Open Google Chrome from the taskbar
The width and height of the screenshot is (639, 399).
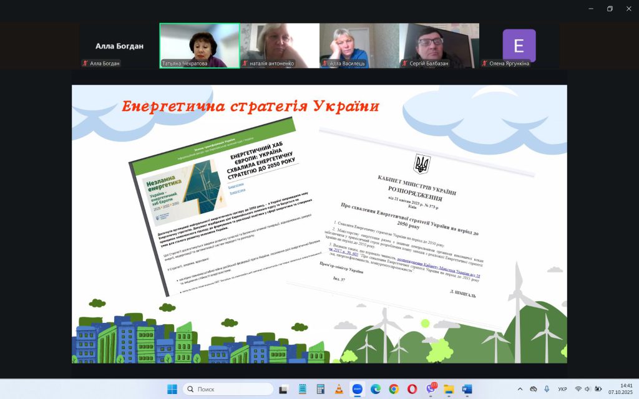click(x=394, y=389)
